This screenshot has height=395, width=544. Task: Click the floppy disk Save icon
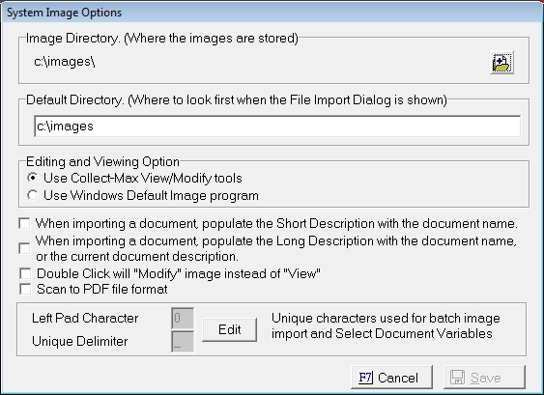pos(457,378)
